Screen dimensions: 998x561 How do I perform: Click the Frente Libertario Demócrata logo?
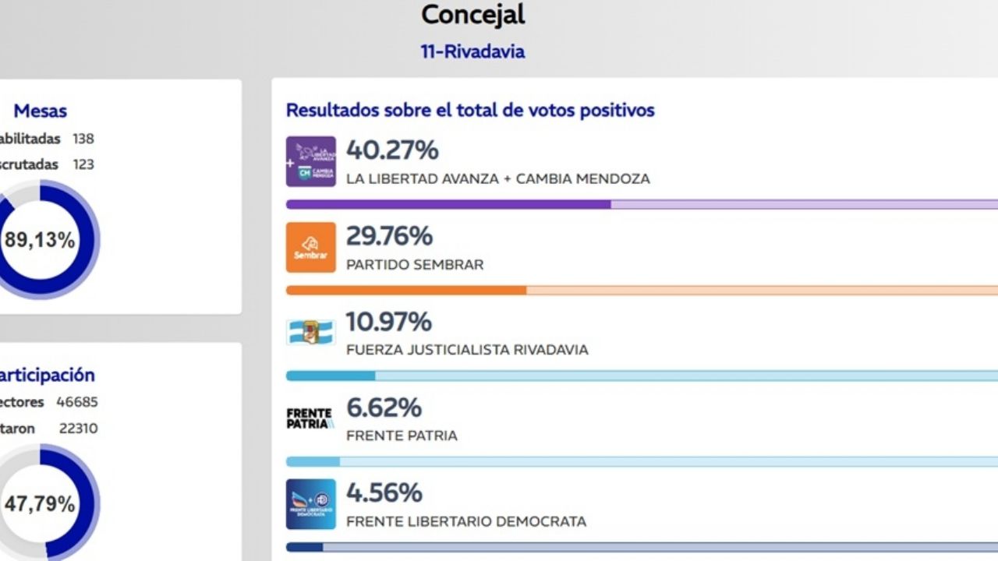tap(310, 504)
